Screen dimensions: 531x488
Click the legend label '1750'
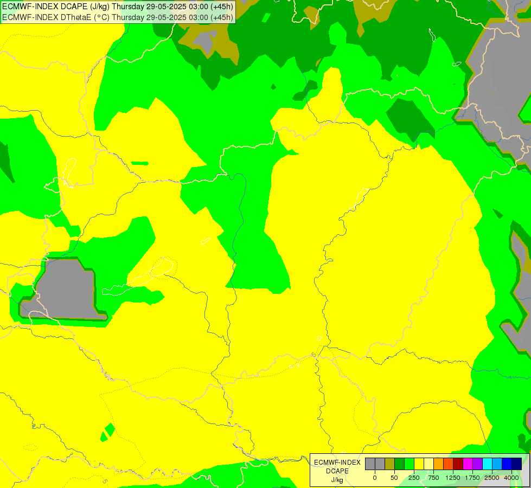pyautogui.click(x=472, y=478)
